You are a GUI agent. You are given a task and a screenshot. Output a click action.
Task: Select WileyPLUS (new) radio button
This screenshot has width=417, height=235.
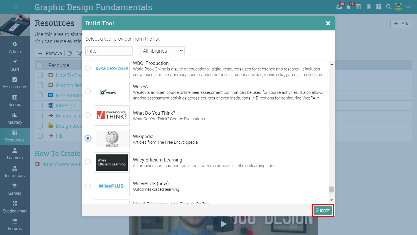pyautogui.click(x=88, y=185)
